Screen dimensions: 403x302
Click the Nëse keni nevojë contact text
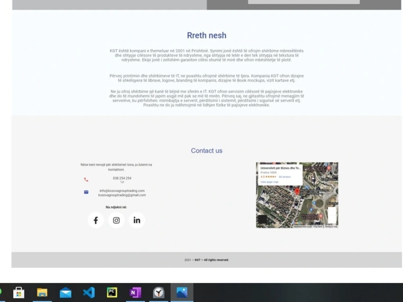point(116,167)
